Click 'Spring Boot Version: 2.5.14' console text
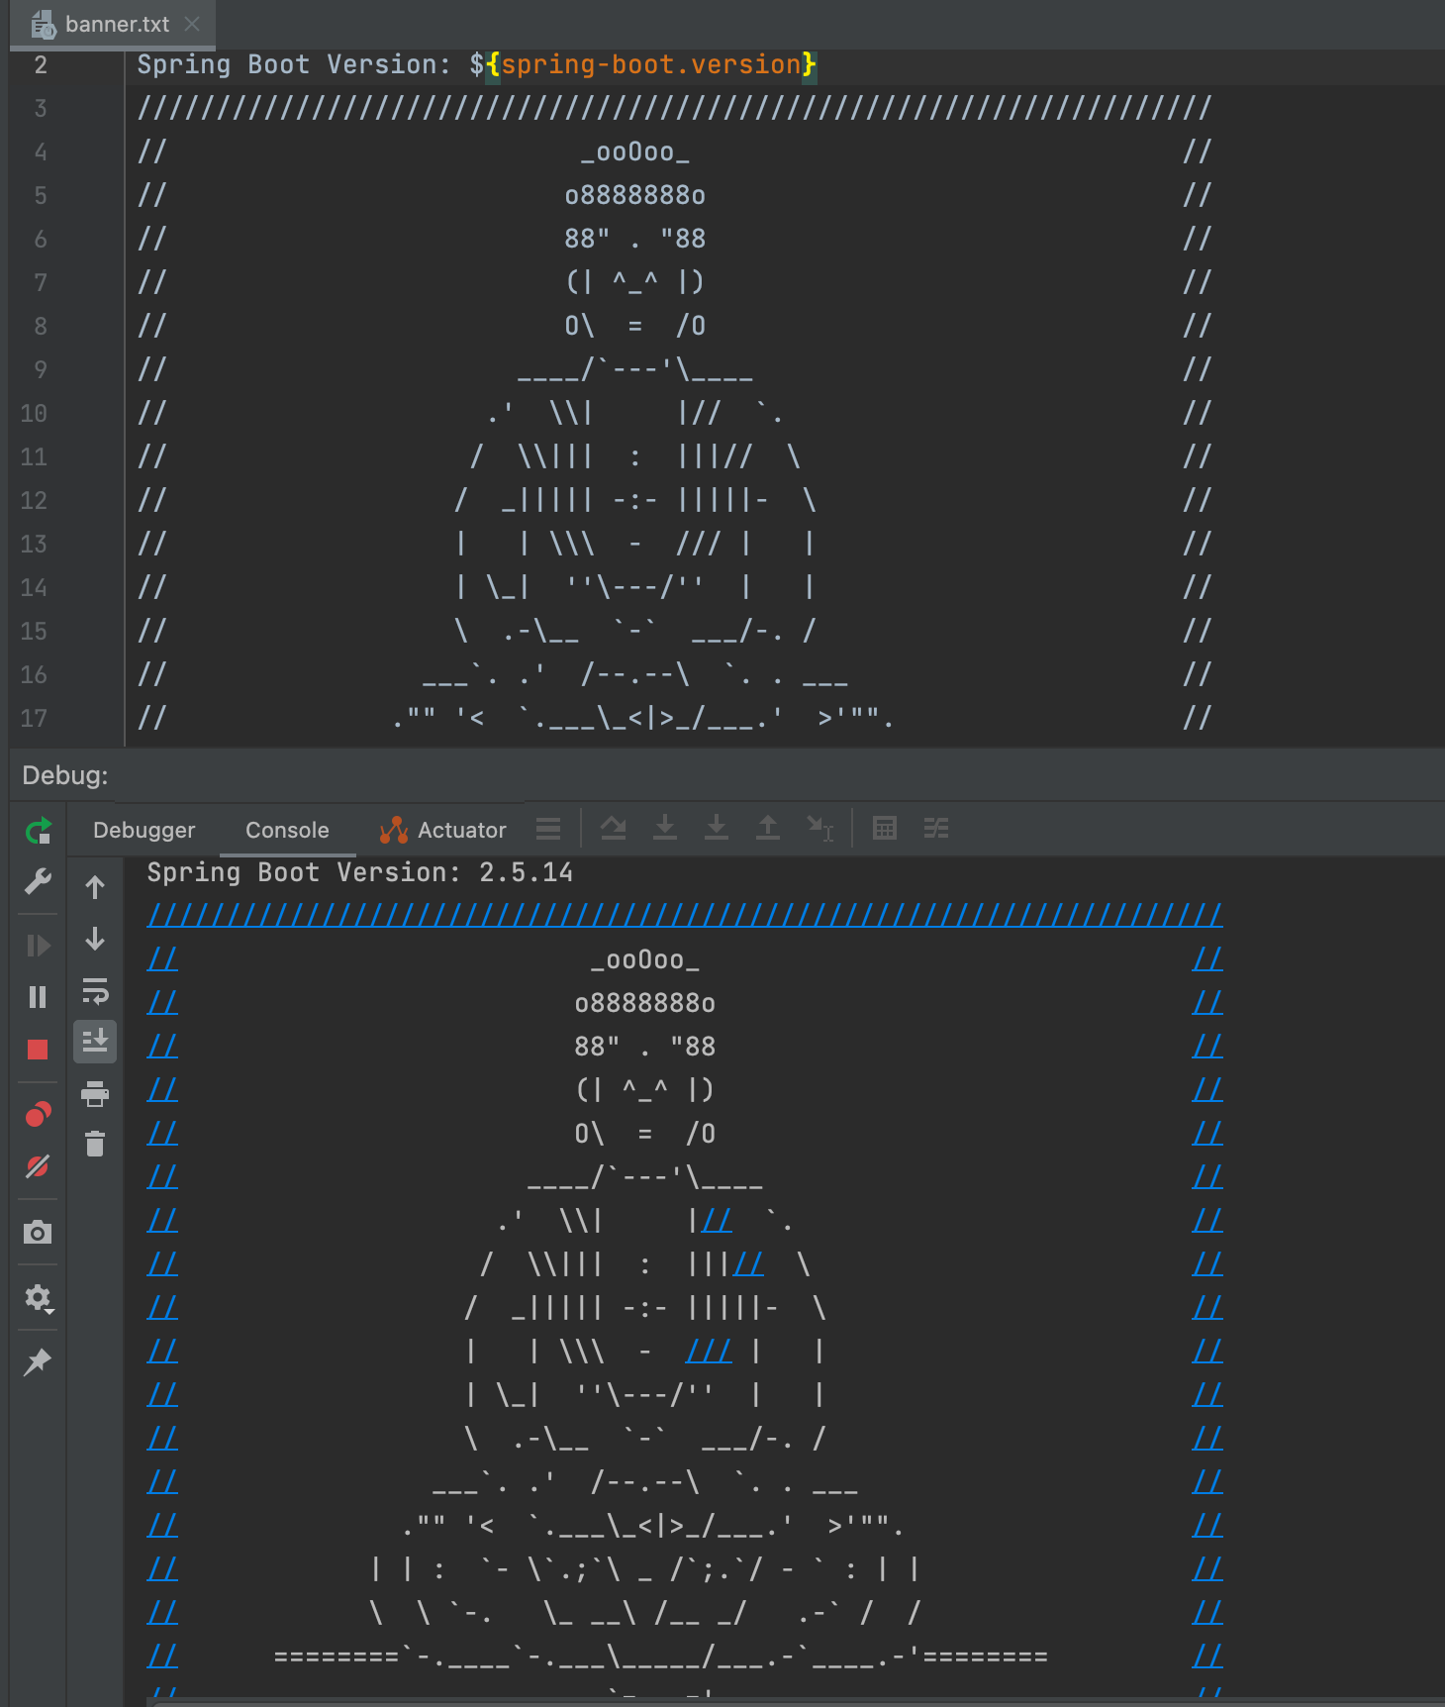1445x1707 pixels. 360,872
